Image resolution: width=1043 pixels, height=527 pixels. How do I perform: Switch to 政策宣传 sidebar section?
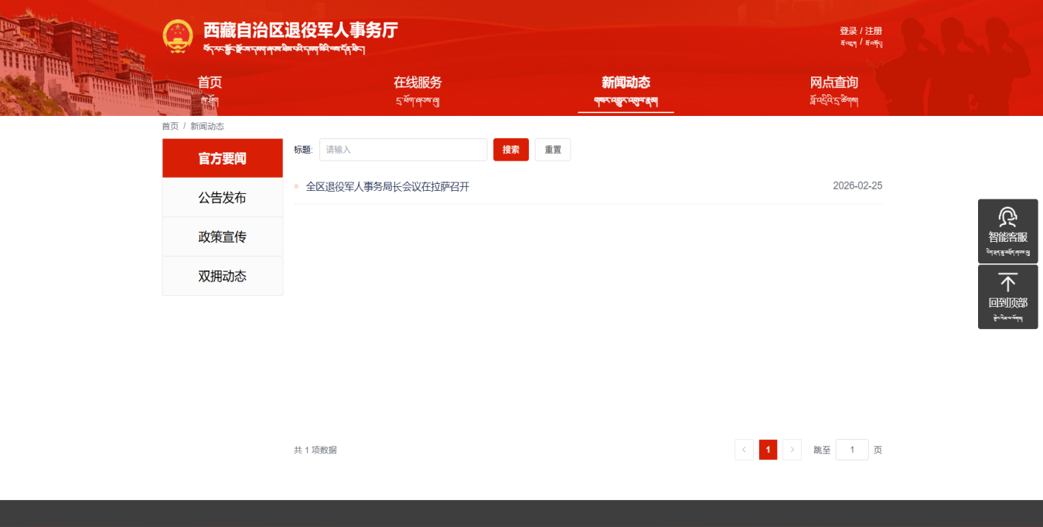[222, 237]
